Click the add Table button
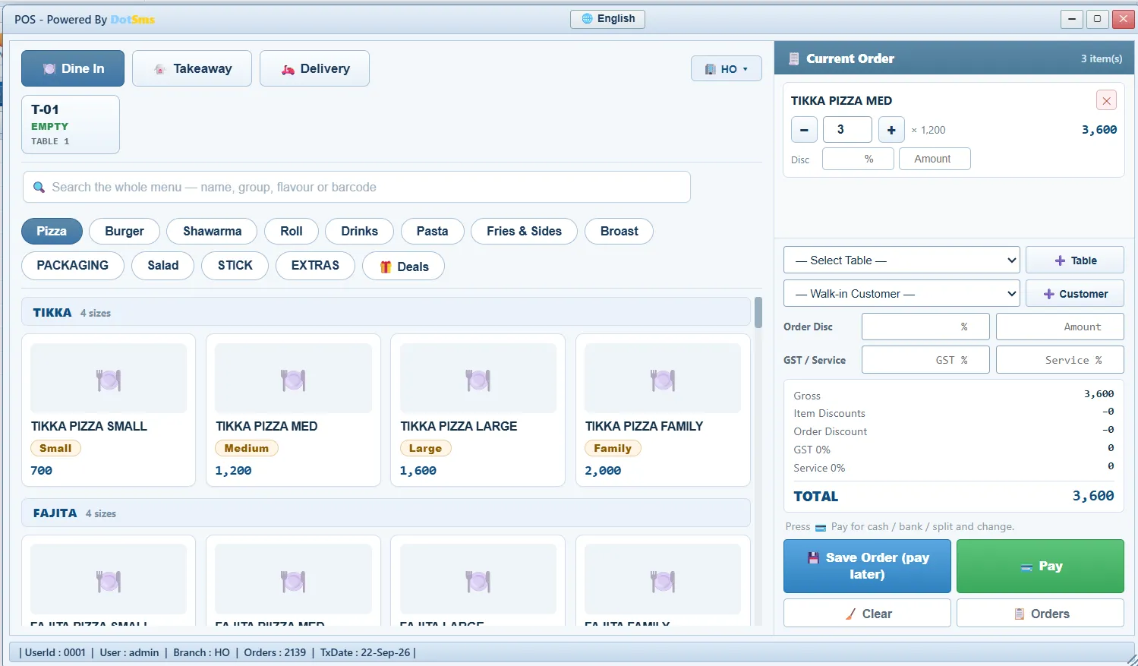The image size is (1138, 666). (1075, 260)
